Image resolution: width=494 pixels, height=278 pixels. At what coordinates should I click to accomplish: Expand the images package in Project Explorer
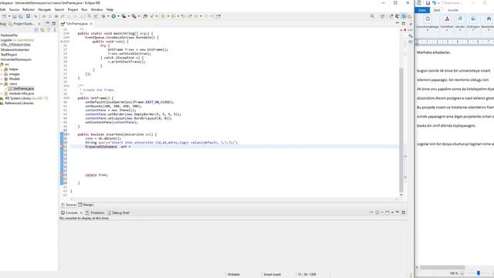coord(2,74)
